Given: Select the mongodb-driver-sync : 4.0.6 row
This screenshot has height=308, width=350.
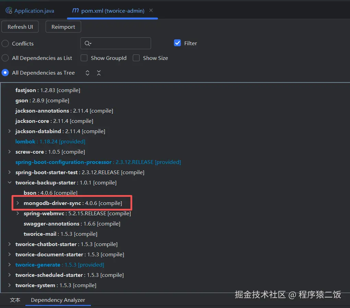Looking at the screenshot, I should point(73,203).
